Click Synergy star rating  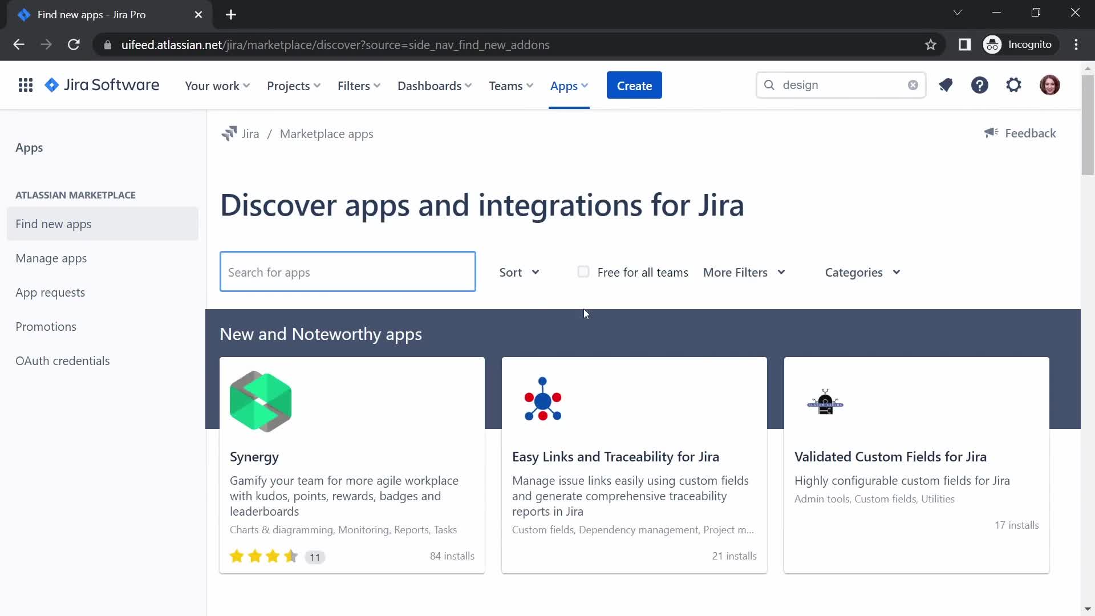pyautogui.click(x=263, y=556)
